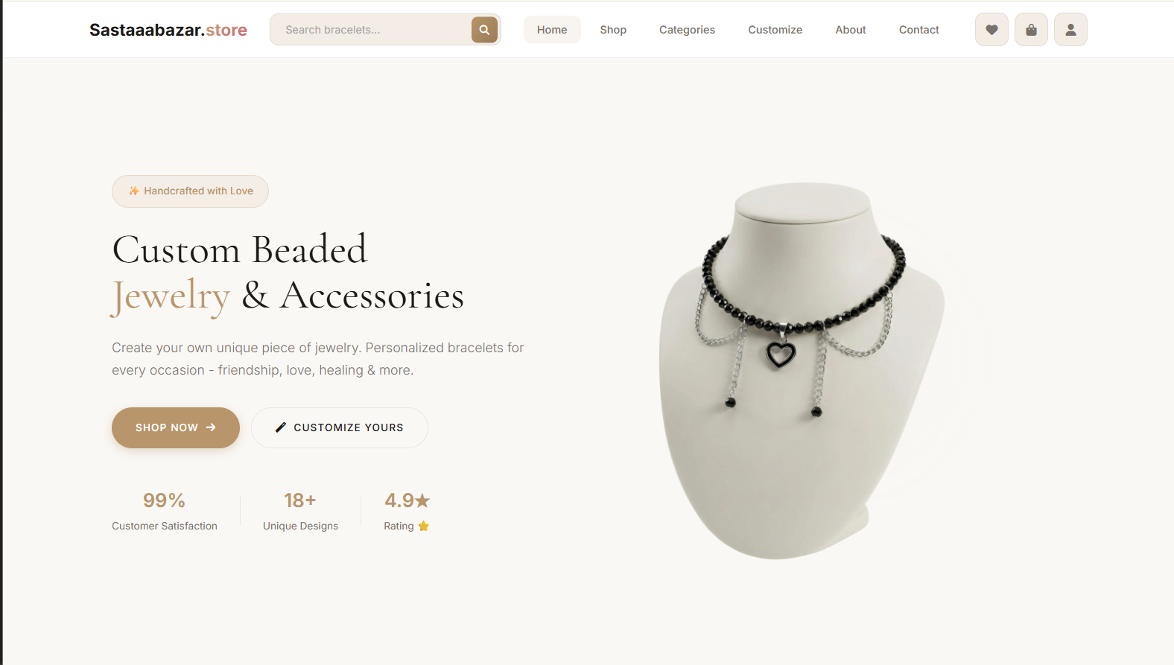Open the shopping bag cart icon

pos(1031,30)
